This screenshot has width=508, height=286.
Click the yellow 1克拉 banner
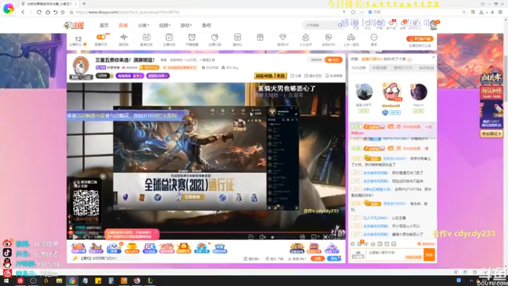point(271,76)
